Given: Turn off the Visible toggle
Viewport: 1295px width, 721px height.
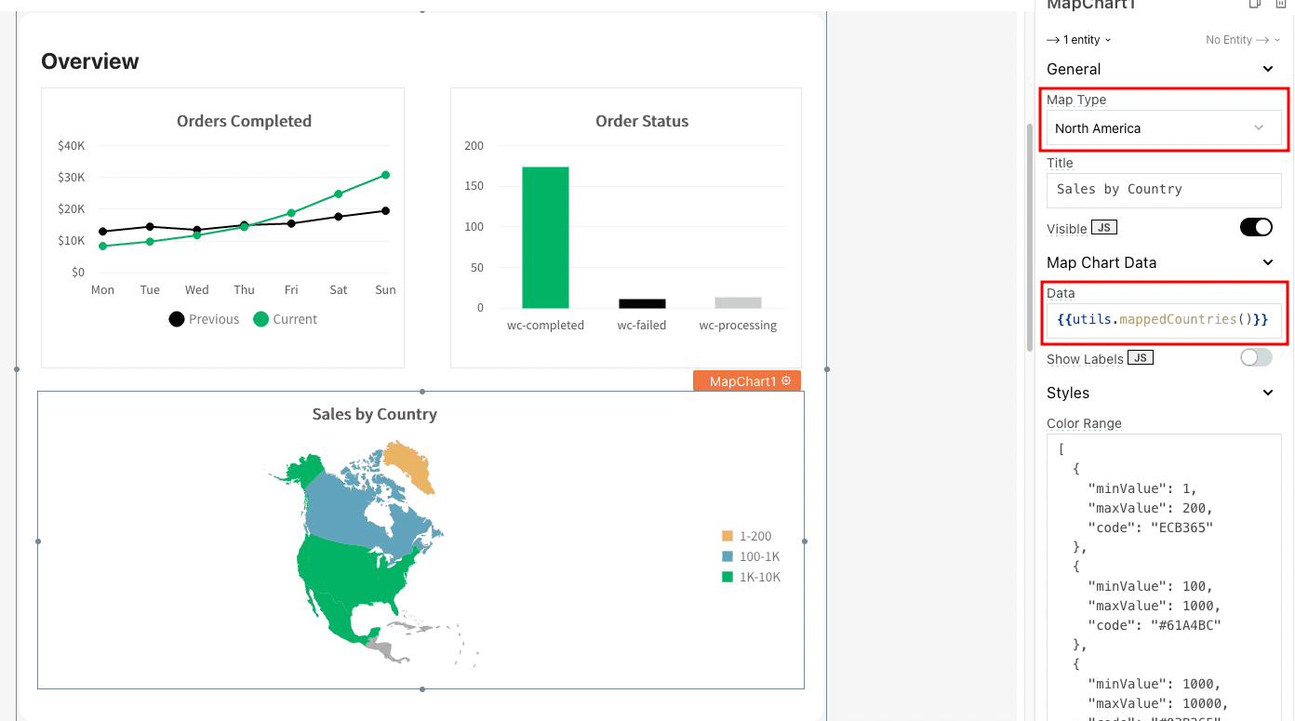Looking at the screenshot, I should click(1256, 227).
